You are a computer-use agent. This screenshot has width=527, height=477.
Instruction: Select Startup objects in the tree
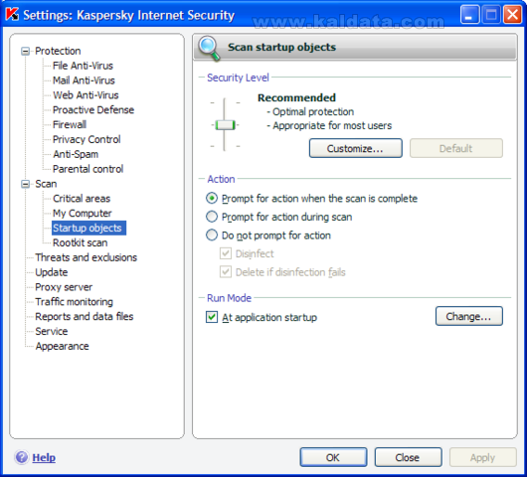(88, 229)
